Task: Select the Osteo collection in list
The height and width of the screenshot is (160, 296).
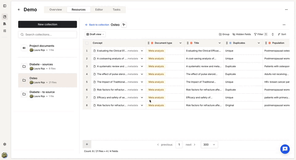Action: pos(48,80)
